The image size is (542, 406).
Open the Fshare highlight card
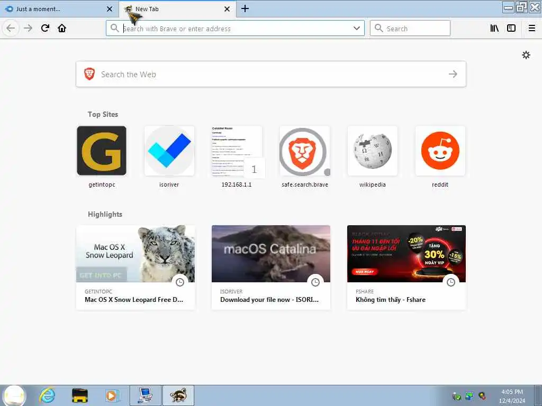click(x=406, y=267)
